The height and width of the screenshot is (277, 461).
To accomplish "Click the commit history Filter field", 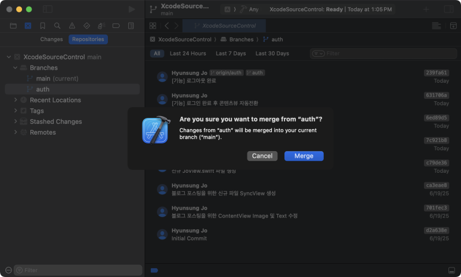I will pos(383,54).
